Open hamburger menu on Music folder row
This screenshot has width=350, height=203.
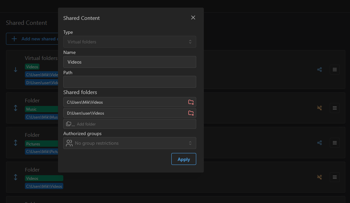(335, 108)
